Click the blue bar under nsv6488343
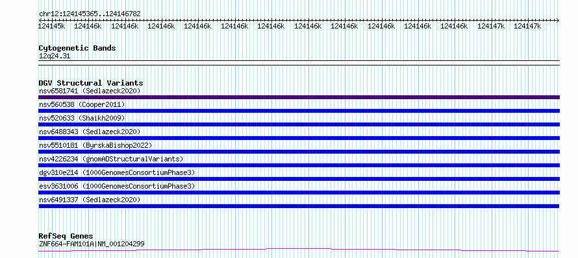This screenshot has width=578, height=258. pos(299,138)
